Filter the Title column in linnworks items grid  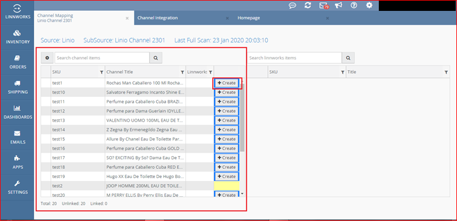[x=446, y=72]
